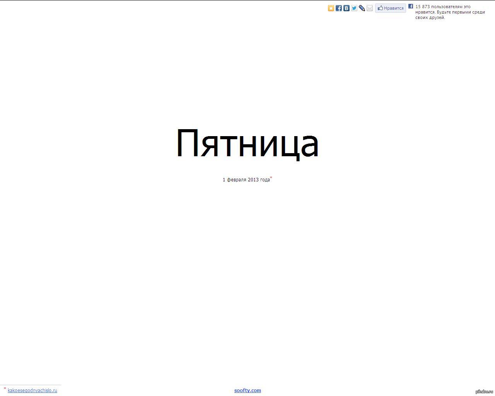Share the page via VKontakte icon
This screenshot has height=396, width=495.
point(346,8)
